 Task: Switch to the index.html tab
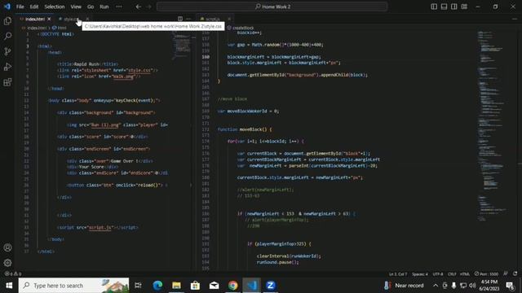pyautogui.click(x=35, y=19)
